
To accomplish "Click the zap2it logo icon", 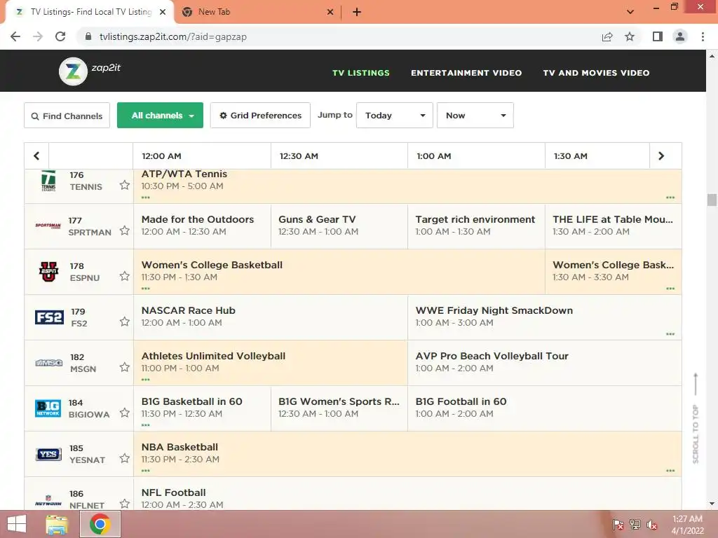I will point(73,71).
